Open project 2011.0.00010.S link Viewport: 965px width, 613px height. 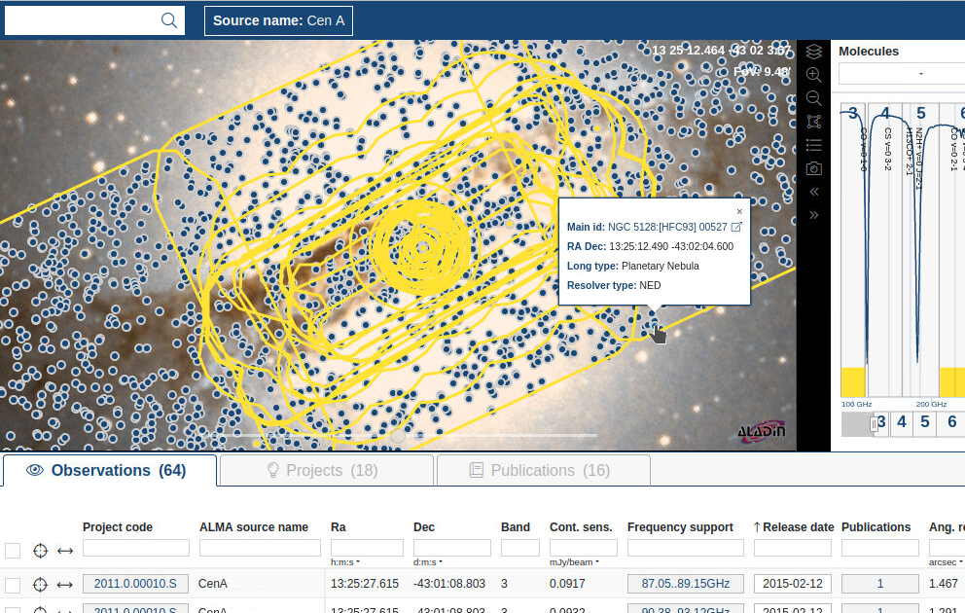click(x=135, y=584)
